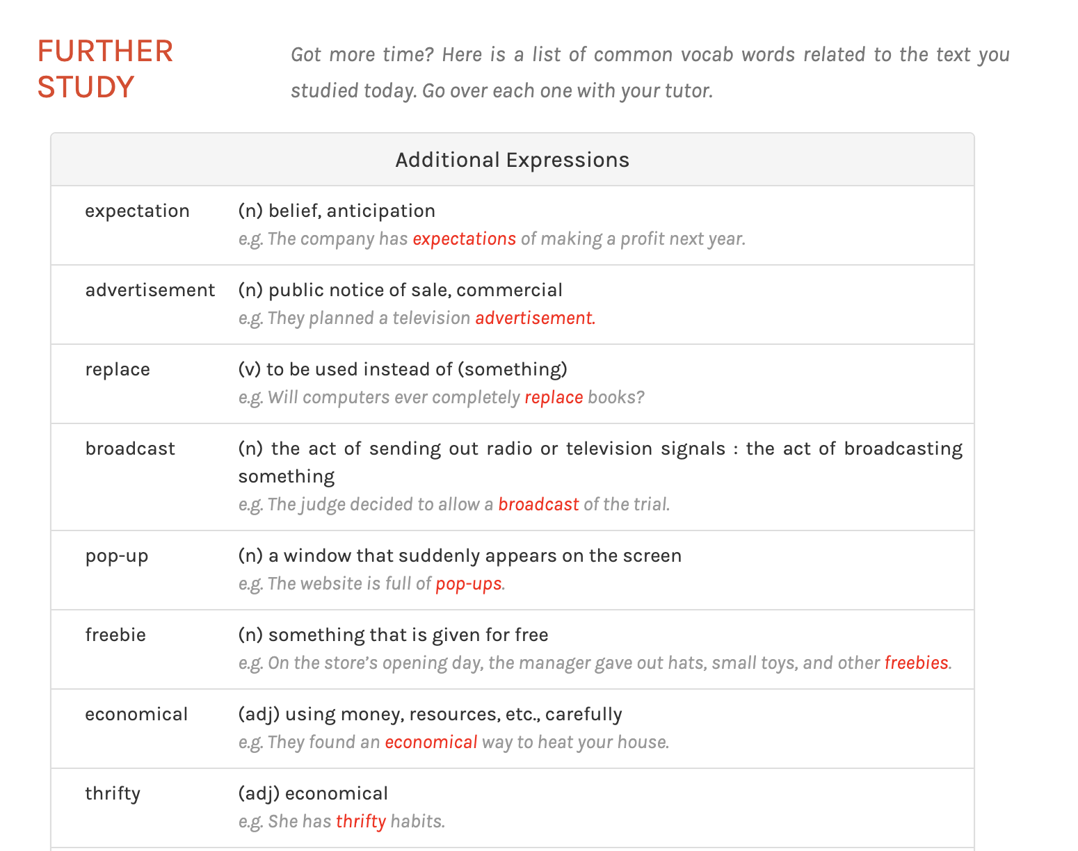
Task: Select the vocab term 'pop-up' in left column
Action: coord(117,556)
